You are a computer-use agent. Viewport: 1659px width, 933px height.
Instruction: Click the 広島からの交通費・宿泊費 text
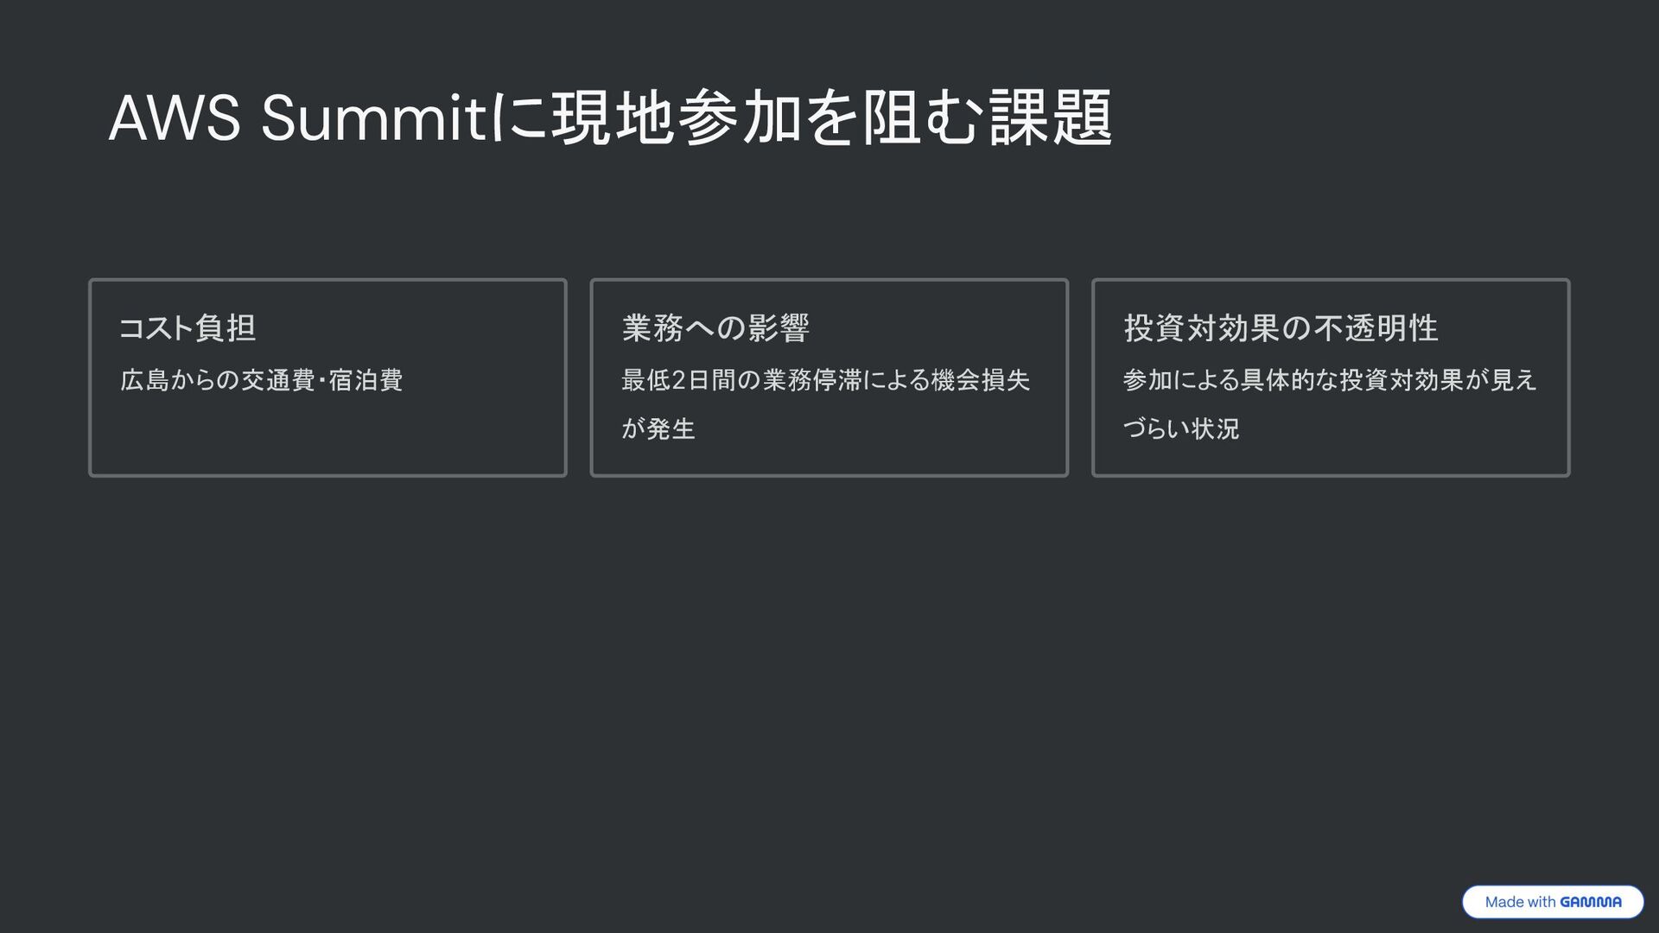click(261, 380)
